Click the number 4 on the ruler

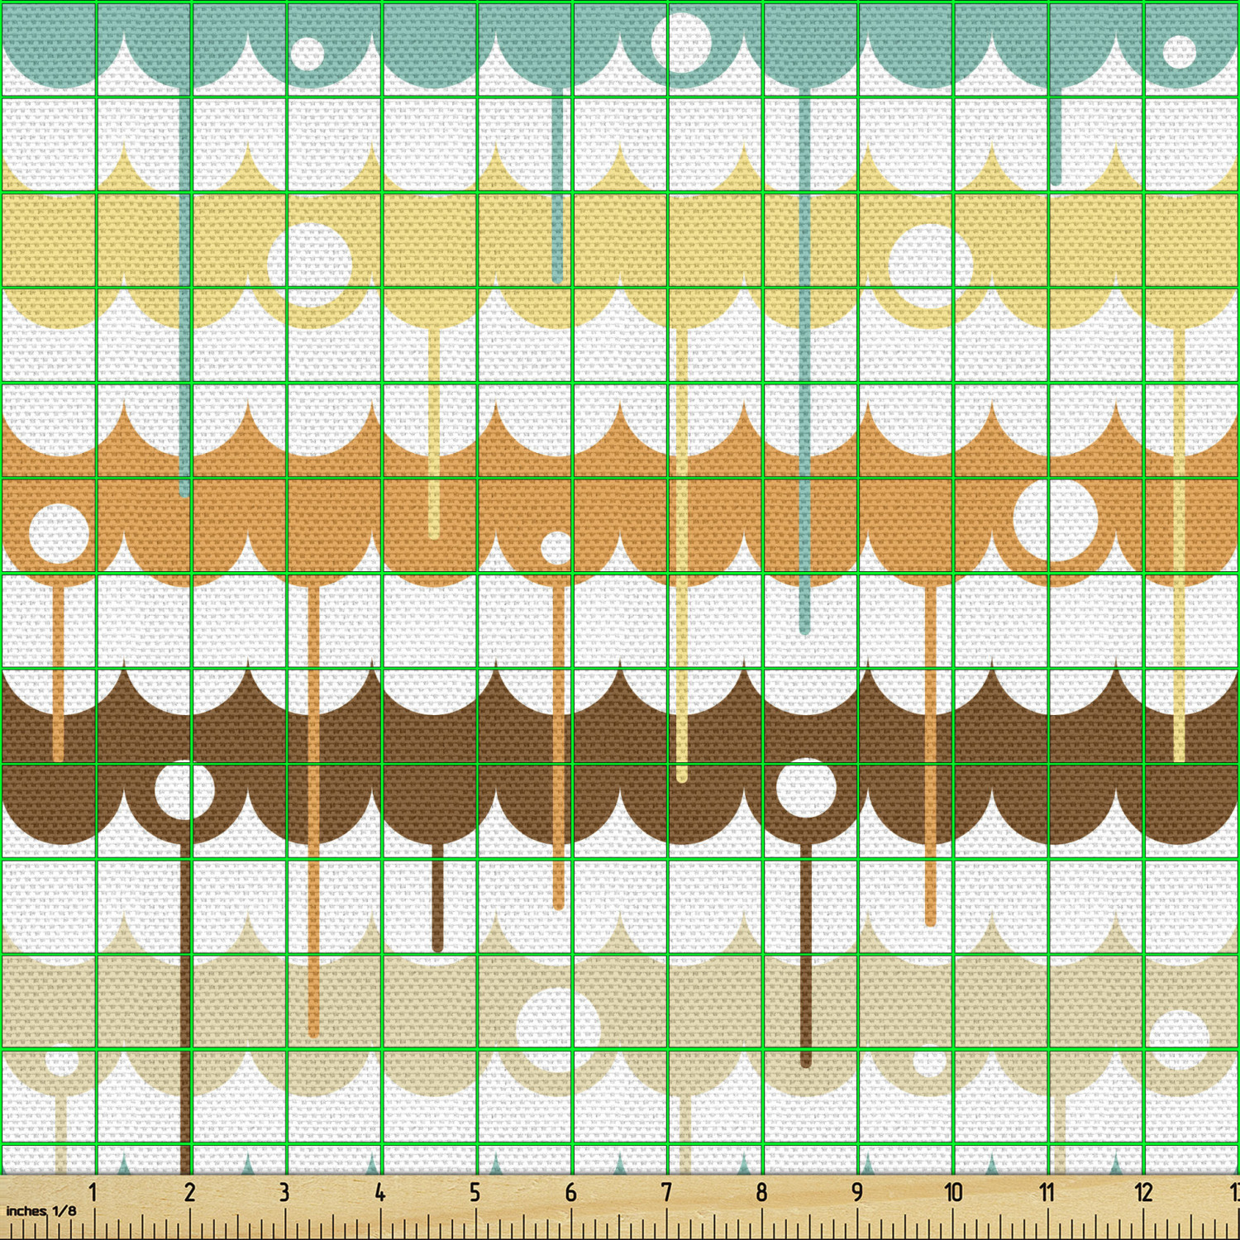pos(379,1192)
